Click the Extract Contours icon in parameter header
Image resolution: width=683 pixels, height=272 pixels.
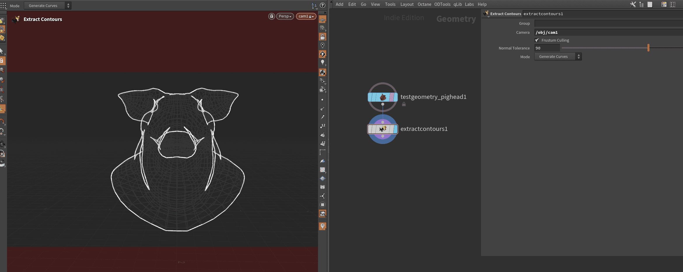(486, 14)
